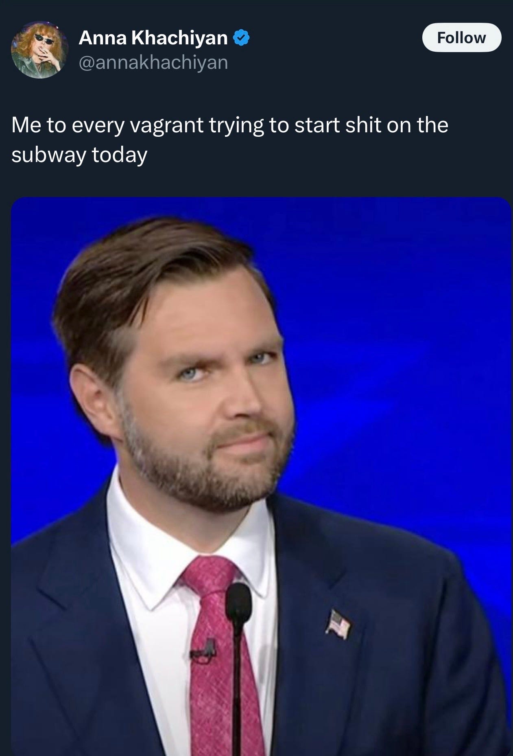
Task: Click the tweet's first text line
Action: (x=230, y=125)
